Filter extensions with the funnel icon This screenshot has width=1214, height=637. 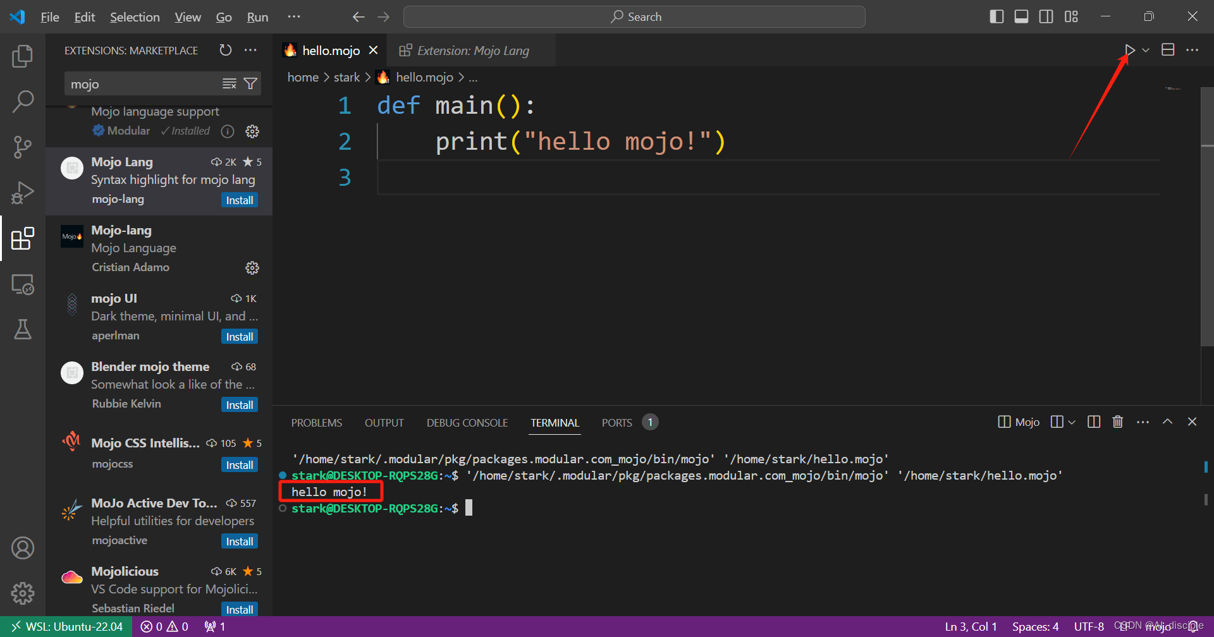(x=250, y=83)
